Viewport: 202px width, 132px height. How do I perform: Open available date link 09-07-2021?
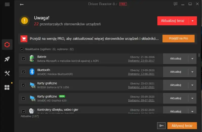click(141, 100)
